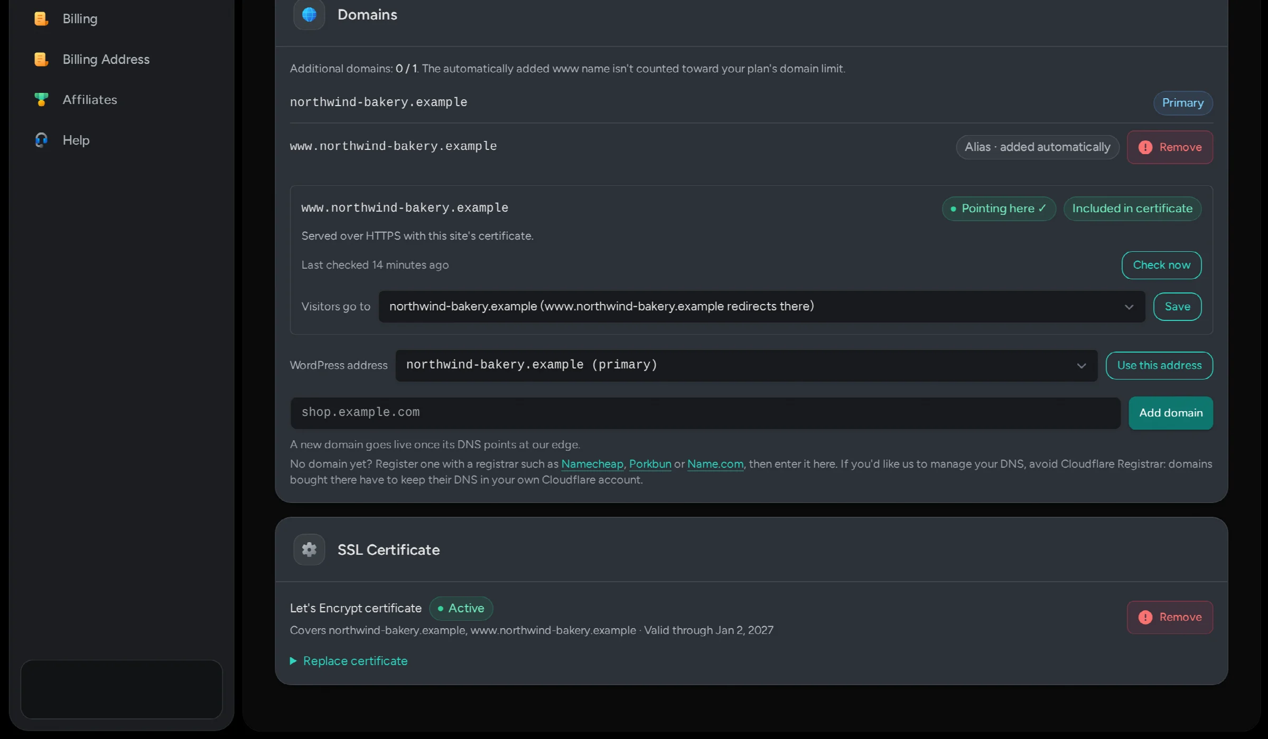1268x739 pixels.
Task: Click the Domains section heading
Action: tap(367, 15)
